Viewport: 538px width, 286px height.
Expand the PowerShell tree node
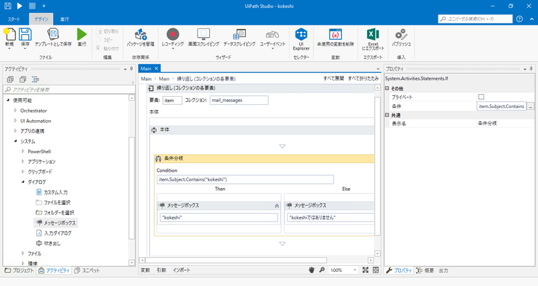[x=23, y=151]
